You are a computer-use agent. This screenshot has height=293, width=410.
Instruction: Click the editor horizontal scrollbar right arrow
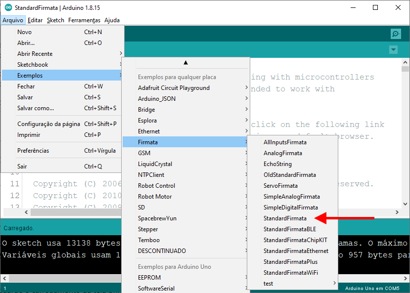(397, 212)
